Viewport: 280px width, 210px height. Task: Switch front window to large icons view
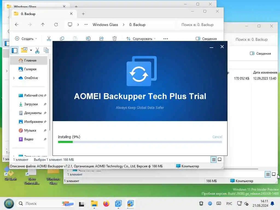220,159
